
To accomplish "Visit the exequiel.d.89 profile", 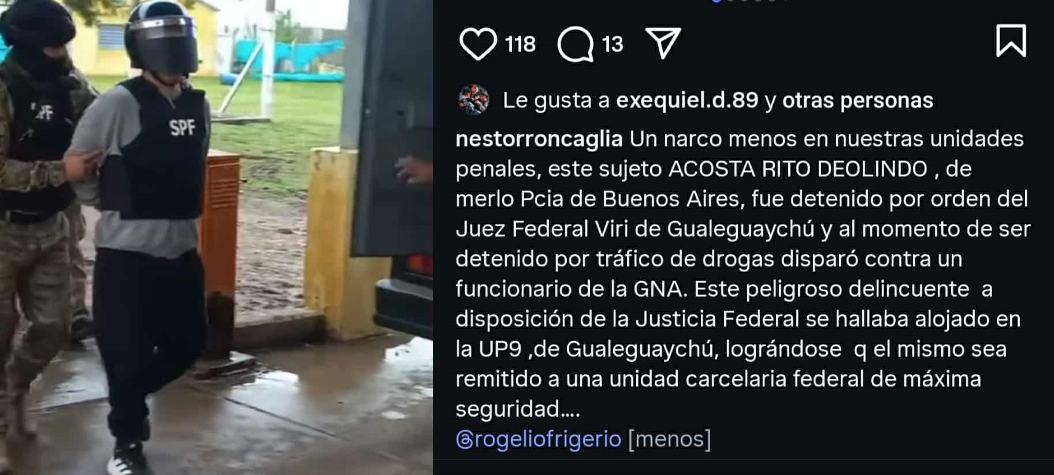I will [x=687, y=100].
